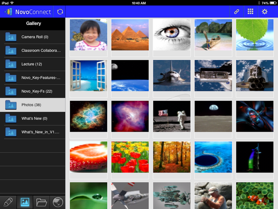Image resolution: width=278 pixels, height=209 pixels.
Task: Select the eye close-up thumbnail
Action: point(172,35)
